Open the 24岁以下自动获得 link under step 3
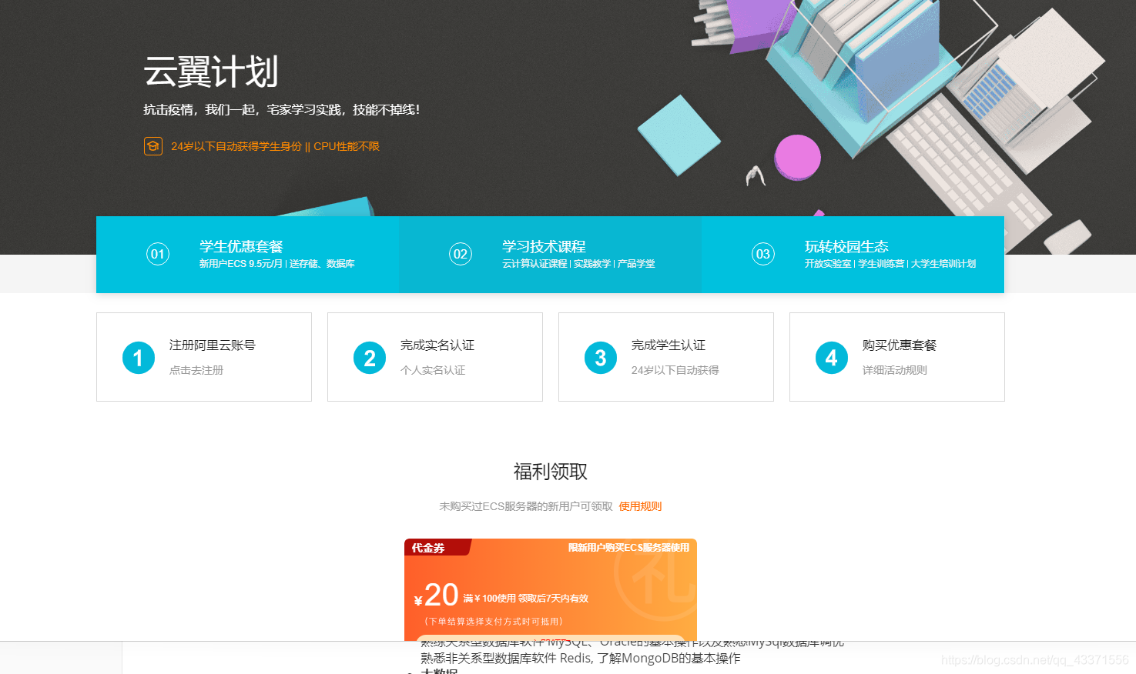 click(675, 370)
